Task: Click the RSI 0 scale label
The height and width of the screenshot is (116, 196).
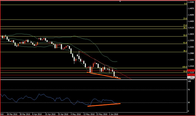Action: tap(188, 111)
